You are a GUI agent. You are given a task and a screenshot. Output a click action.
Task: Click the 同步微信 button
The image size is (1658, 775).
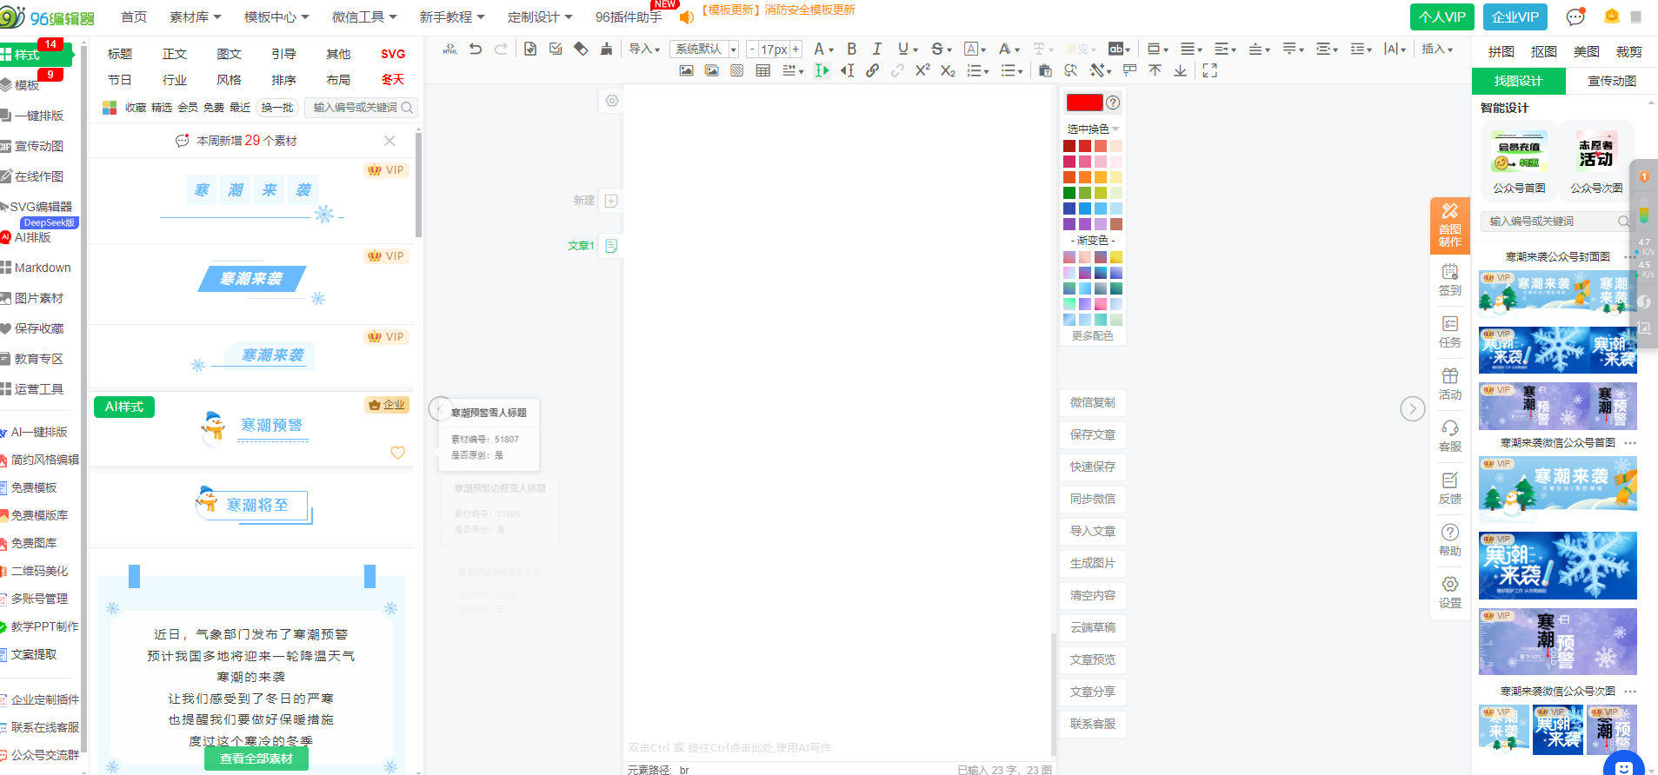1093,499
